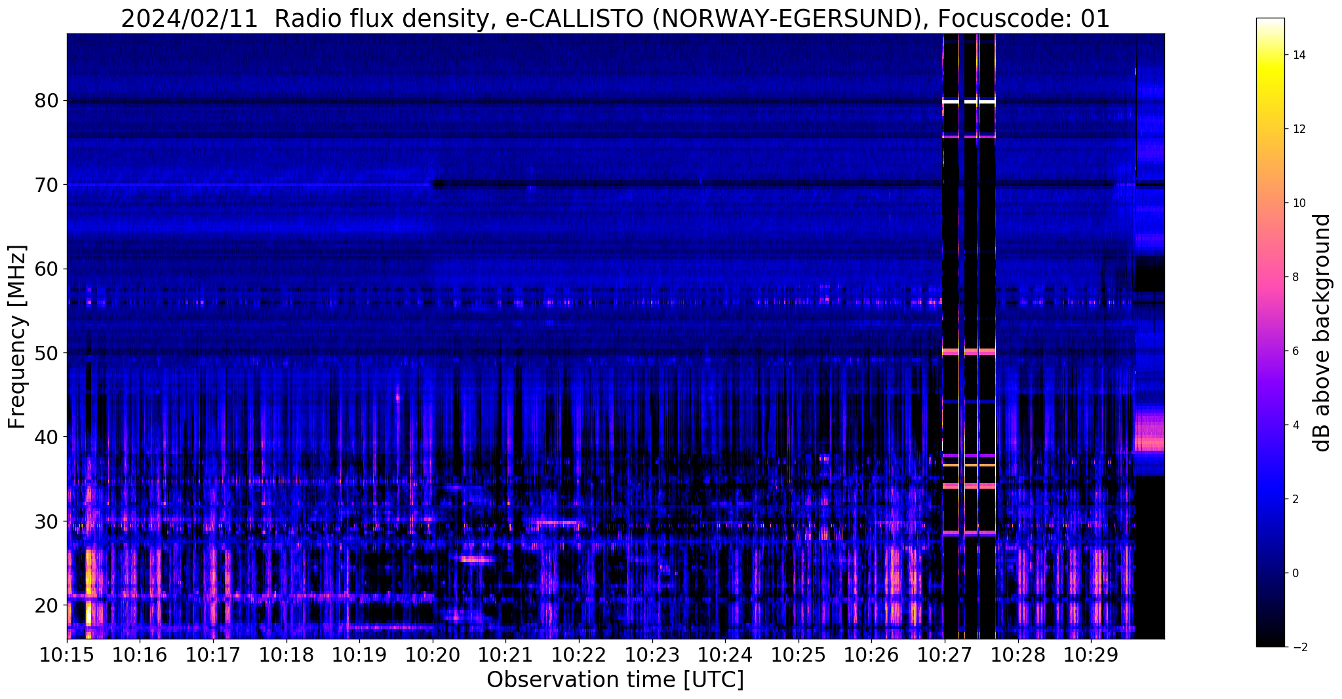Select the 10:15 time tick label
Viewport: 1342px width, 699px height.
click(68, 654)
